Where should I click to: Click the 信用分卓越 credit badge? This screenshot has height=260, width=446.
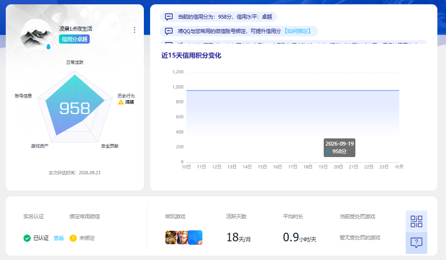(x=74, y=39)
